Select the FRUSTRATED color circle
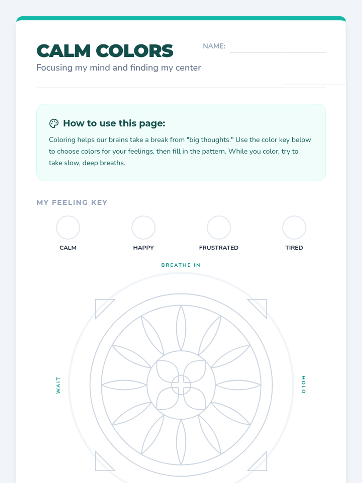Image resolution: width=362 pixels, height=483 pixels. click(x=219, y=228)
